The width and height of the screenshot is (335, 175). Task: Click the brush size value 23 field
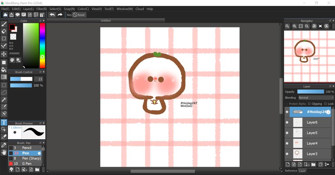pyautogui.click(x=39, y=79)
